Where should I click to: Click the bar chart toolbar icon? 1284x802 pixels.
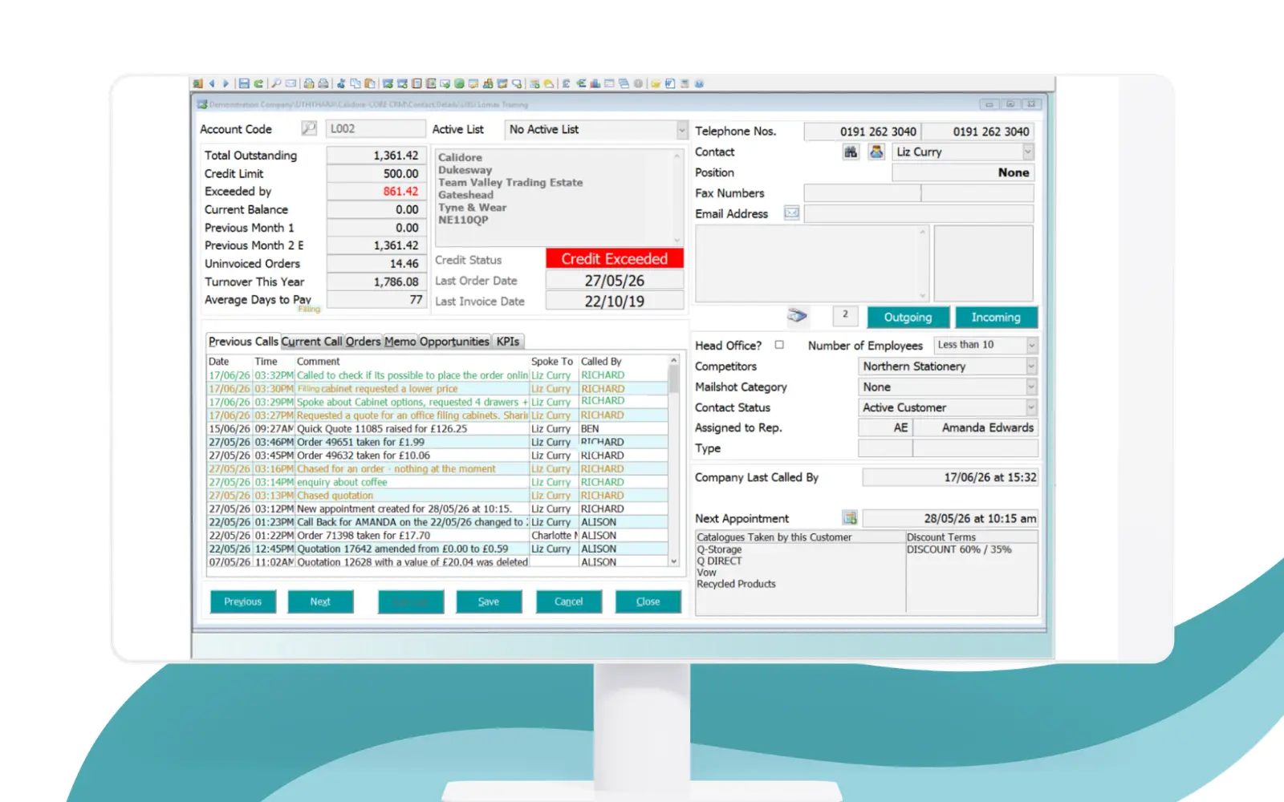point(595,83)
